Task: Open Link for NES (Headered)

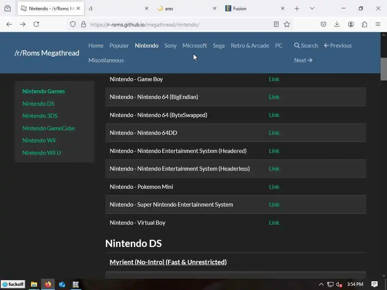Action: click(274, 151)
